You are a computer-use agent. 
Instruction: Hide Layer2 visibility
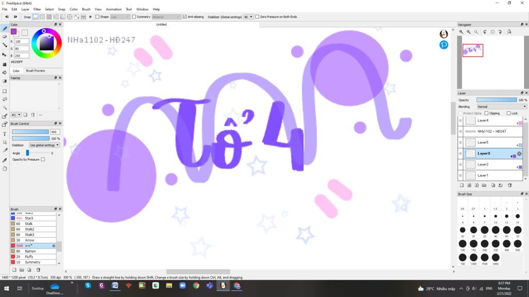tap(460, 164)
